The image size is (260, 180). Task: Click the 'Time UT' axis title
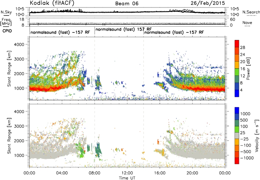click(x=127, y=178)
